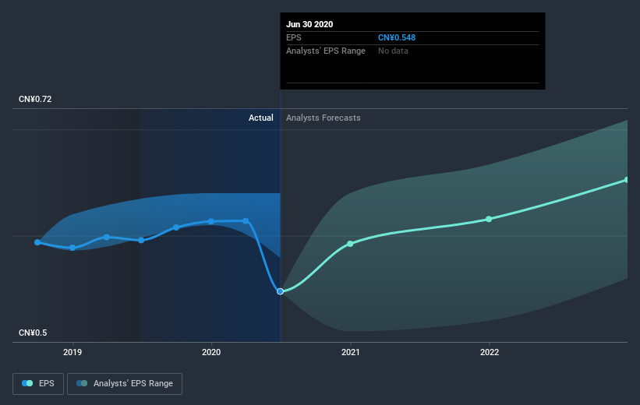Click the No data text in tooltip
640x405 pixels.
(x=393, y=51)
